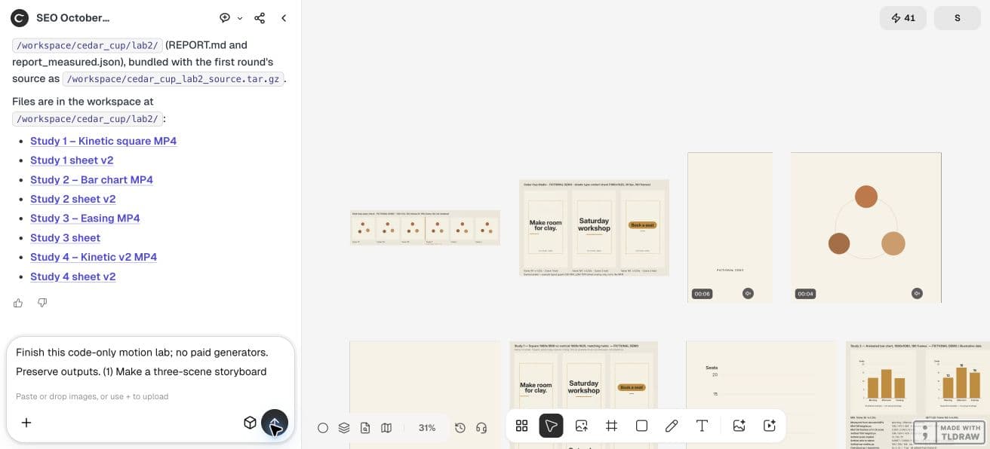Click the round button on 00:04 video

[x=917, y=293]
